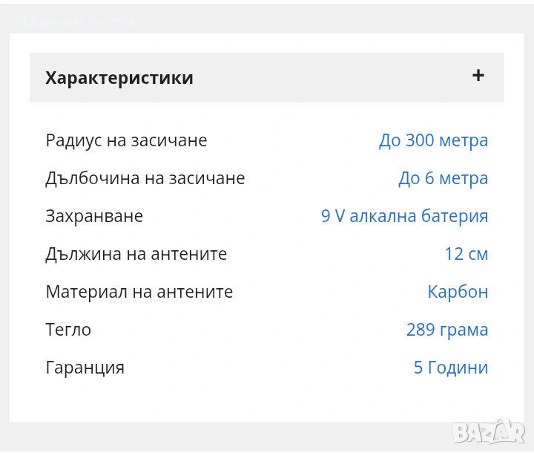
Task: Click the '289 грама' weight value
Action: click(446, 330)
